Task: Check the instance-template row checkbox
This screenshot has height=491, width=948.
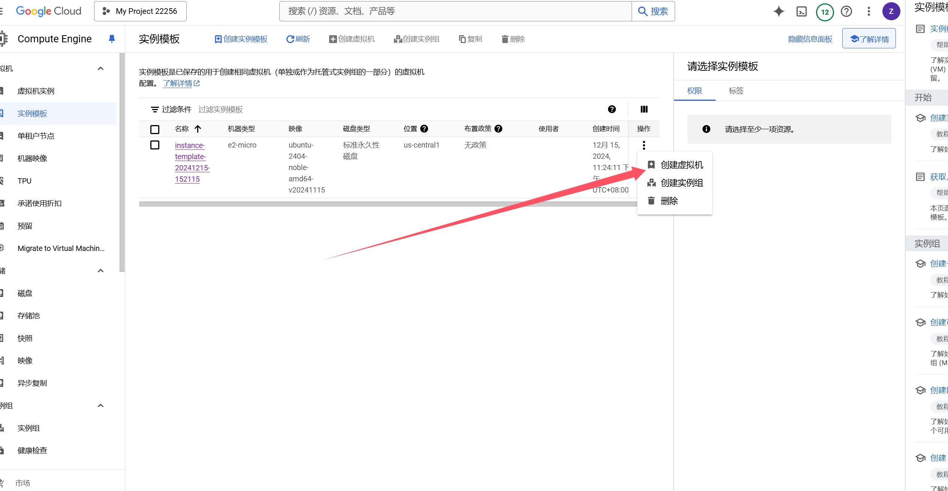Action: [x=155, y=145]
